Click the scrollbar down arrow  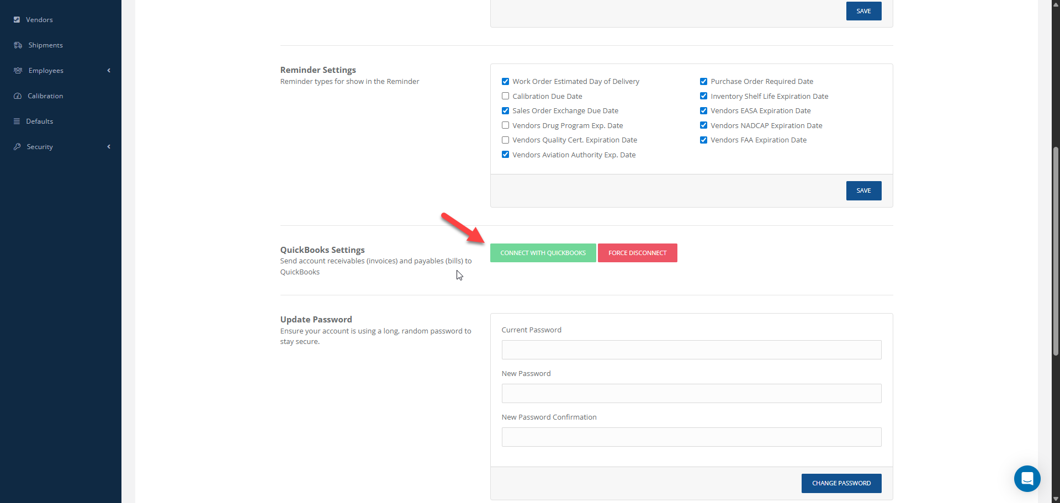[1056, 499]
